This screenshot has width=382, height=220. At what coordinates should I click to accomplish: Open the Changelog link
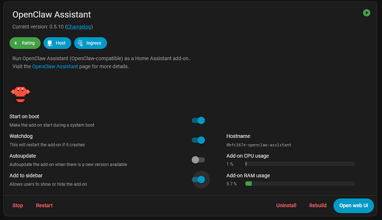pos(79,27)
